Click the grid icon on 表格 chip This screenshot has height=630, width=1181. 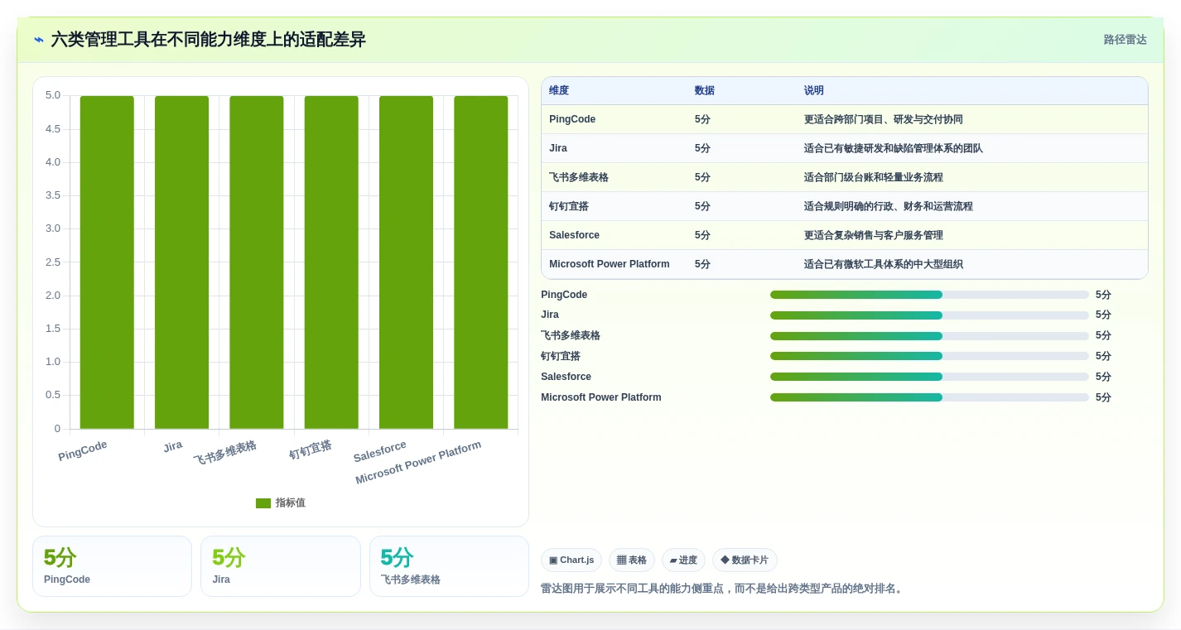(621, 560)
